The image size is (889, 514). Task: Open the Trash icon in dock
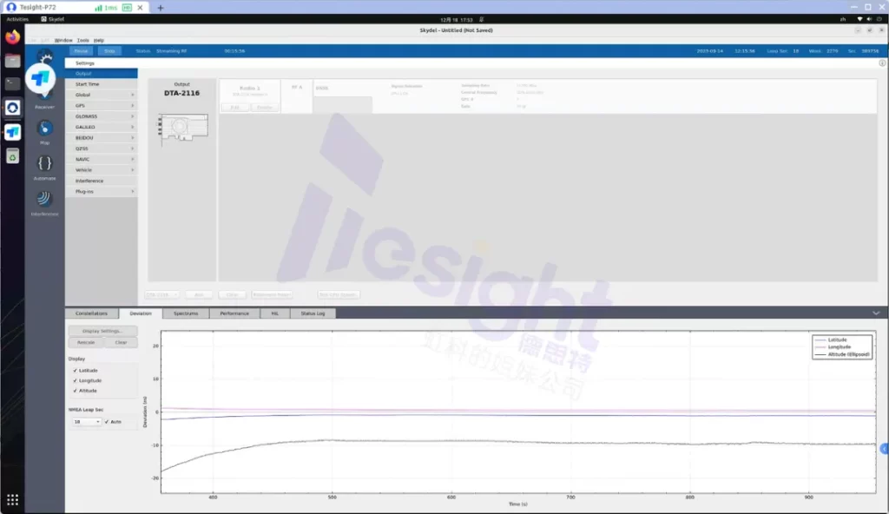pyautogui.click(x=12, y=155)
